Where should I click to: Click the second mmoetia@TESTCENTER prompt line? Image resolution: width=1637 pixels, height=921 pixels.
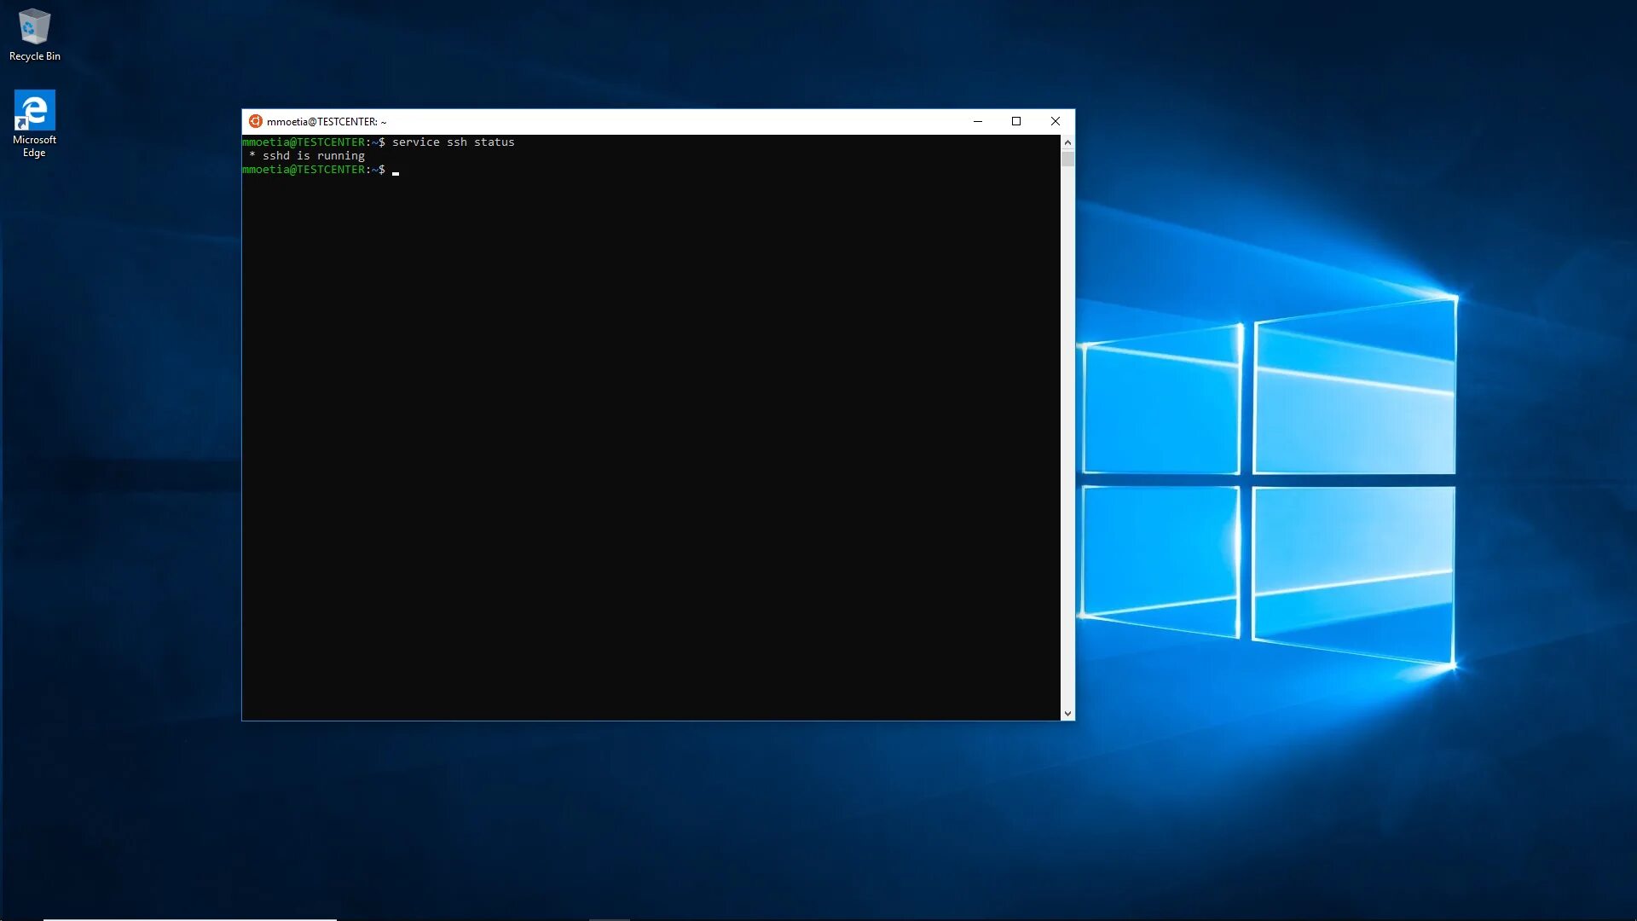click(x=304, y=170)
